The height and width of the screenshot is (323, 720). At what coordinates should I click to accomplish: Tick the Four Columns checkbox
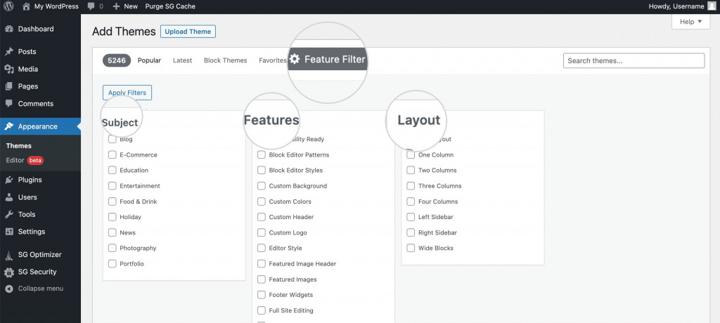click(x=411, y=202)
